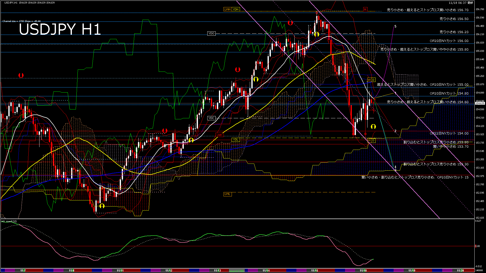
Task: Click the 売り小さめ 156.20 annotation
Action: (454, 32)
